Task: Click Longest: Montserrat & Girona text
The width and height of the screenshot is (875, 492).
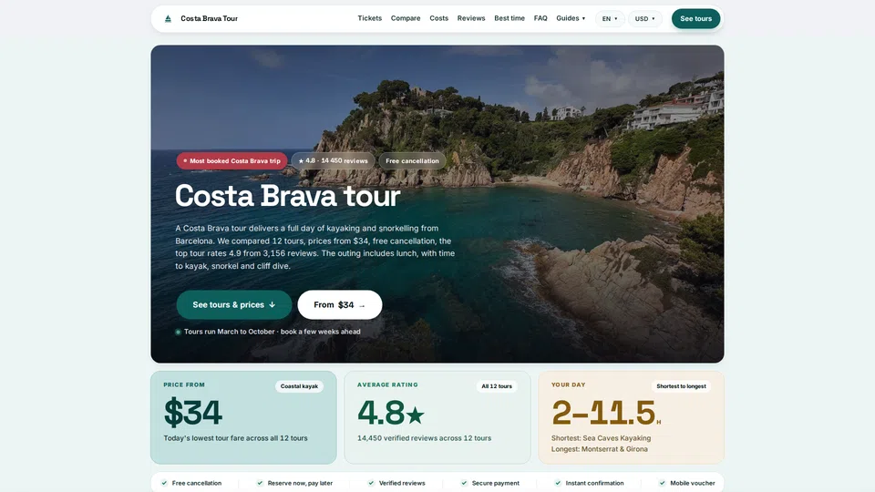Action: (600, 449)
